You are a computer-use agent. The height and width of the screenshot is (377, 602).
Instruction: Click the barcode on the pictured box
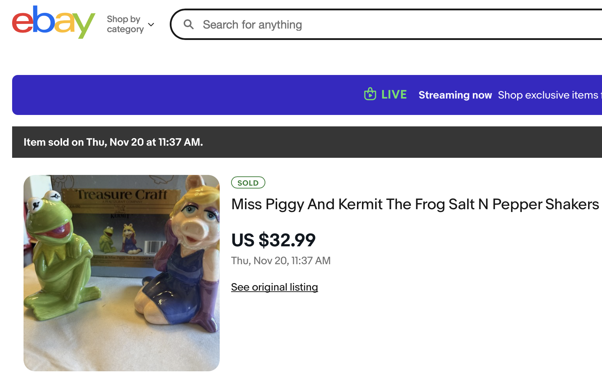(154, 247)
